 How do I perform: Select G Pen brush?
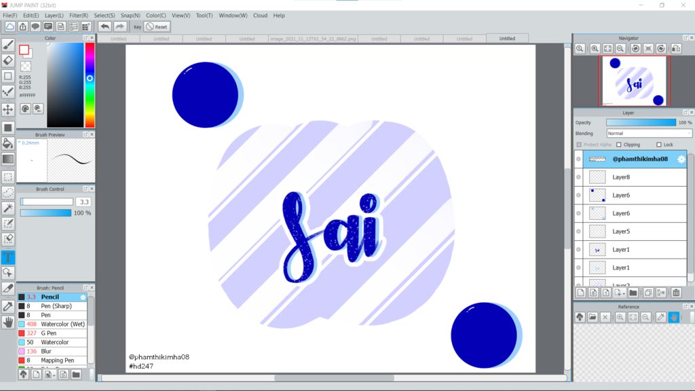click(52, 333)
